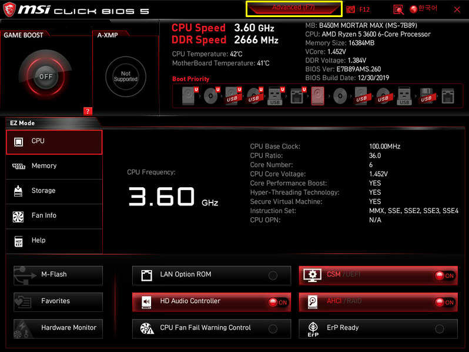This screenshot has width=469, height=352.
Task: Open the Fan Info tab
Action: pos(54,216)
